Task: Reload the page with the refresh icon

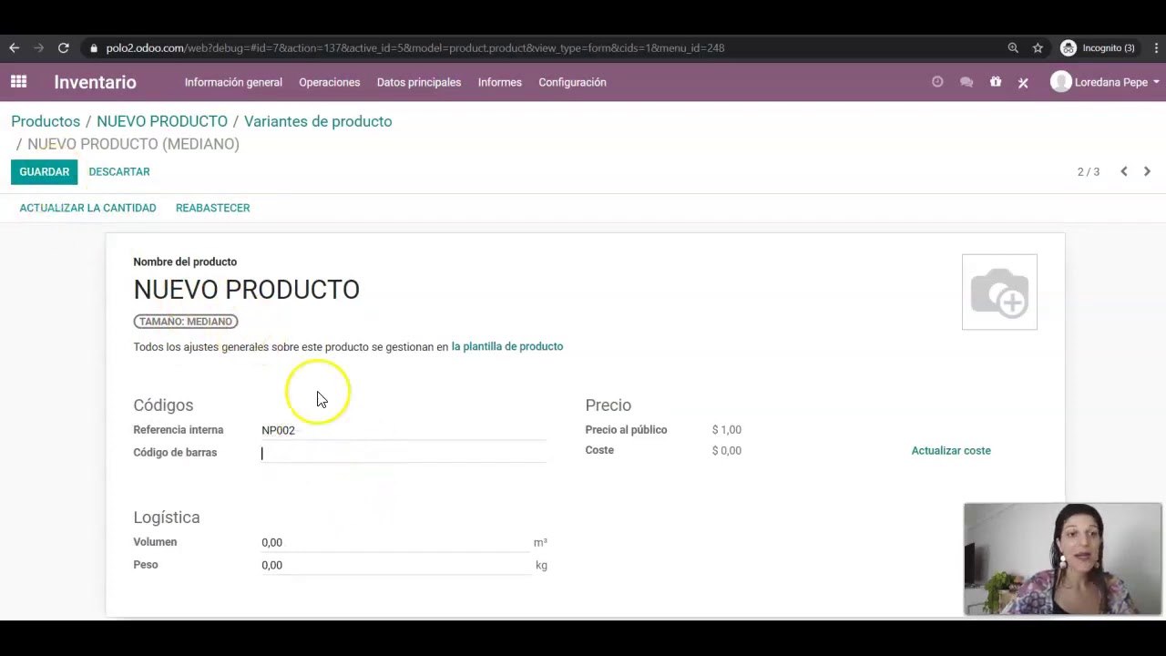Action: [x=63, y=47]
